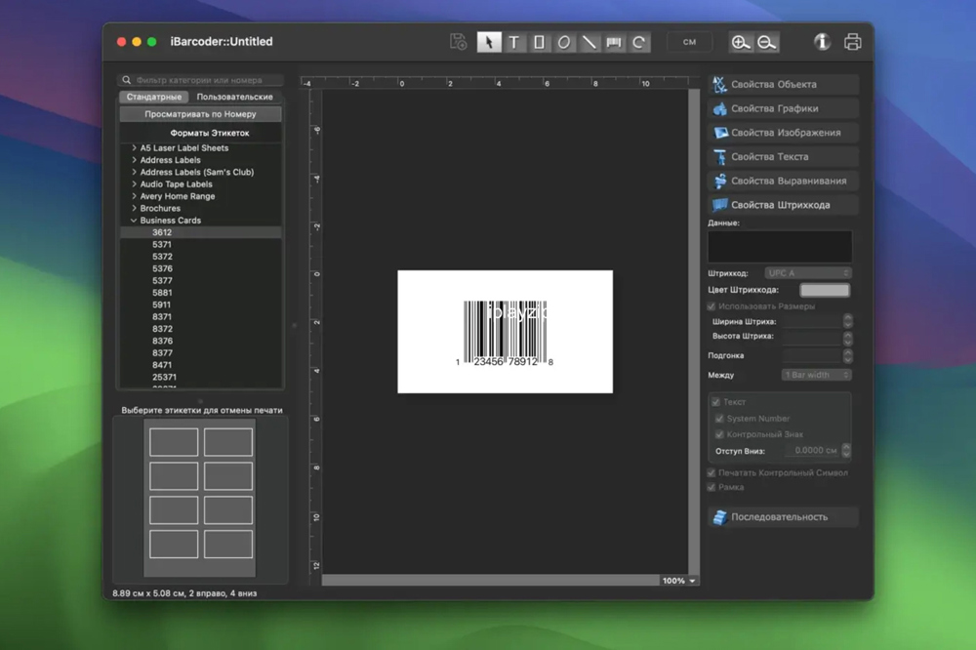Select the Barcode tool
Screen dimensions: 976x650
614,42
